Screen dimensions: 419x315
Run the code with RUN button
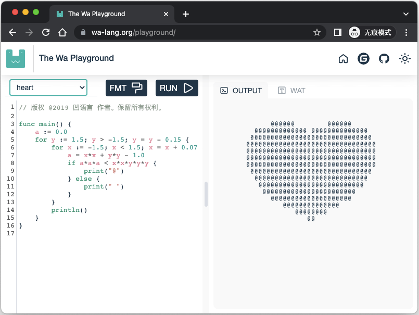pos(176,88)
